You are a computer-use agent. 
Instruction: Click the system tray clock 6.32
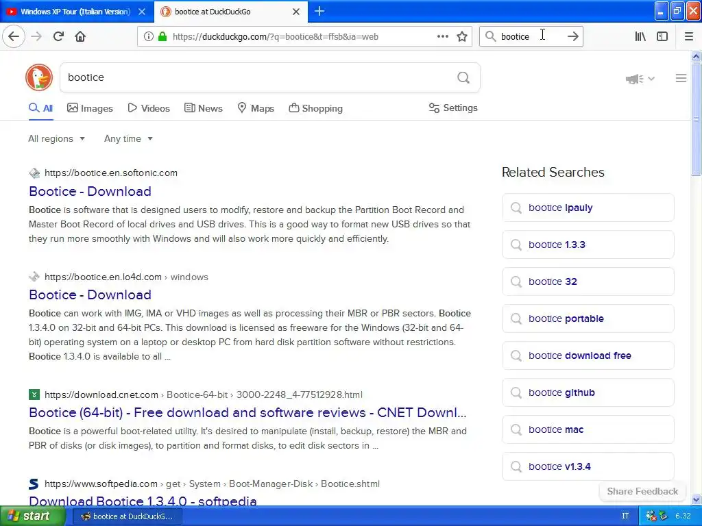click(x=682, y=516)
